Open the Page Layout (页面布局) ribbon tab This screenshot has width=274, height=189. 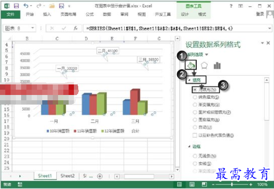pyautogui.click(x=68, y=14)
